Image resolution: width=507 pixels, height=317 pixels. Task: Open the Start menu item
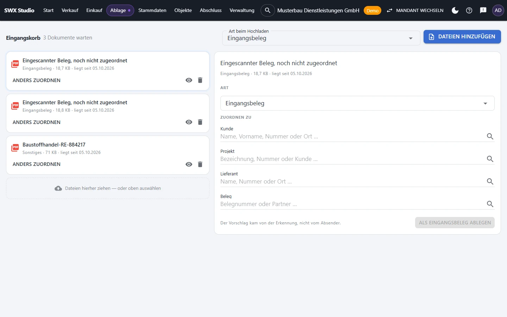click(48, 11)
